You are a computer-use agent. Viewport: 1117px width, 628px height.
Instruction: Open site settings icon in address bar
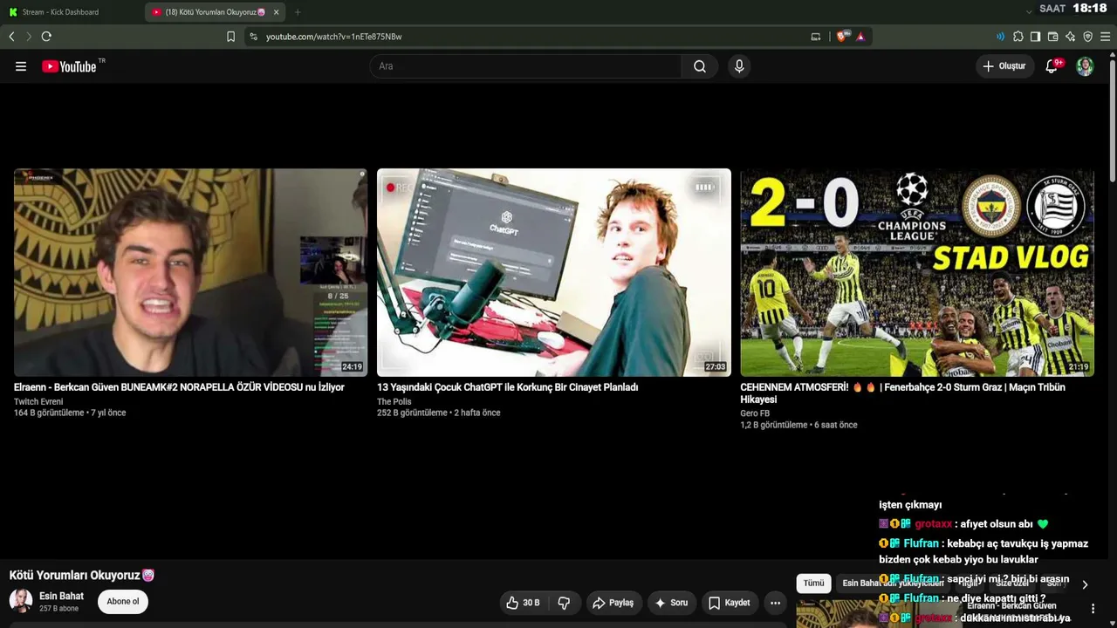pyautogui.click(x=253, y=37)
